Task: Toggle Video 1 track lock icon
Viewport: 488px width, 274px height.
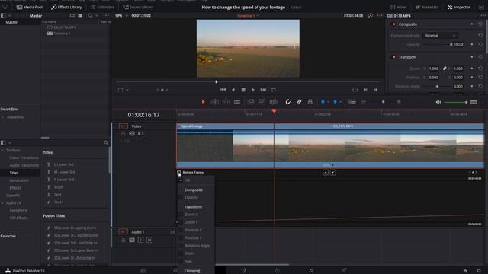Action: click(x=124, y=134)
